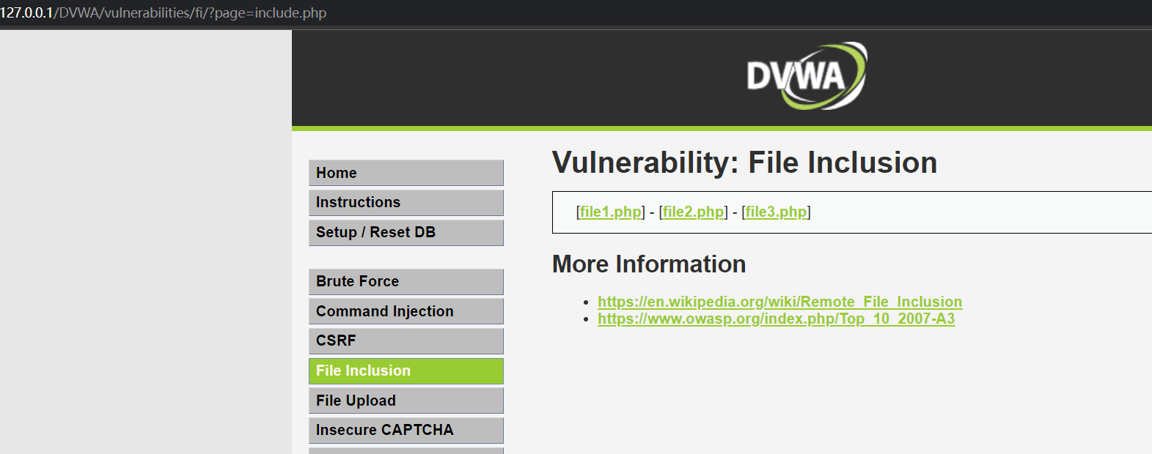Click the highlighted File Inclusion menu item

coord(406,371)
